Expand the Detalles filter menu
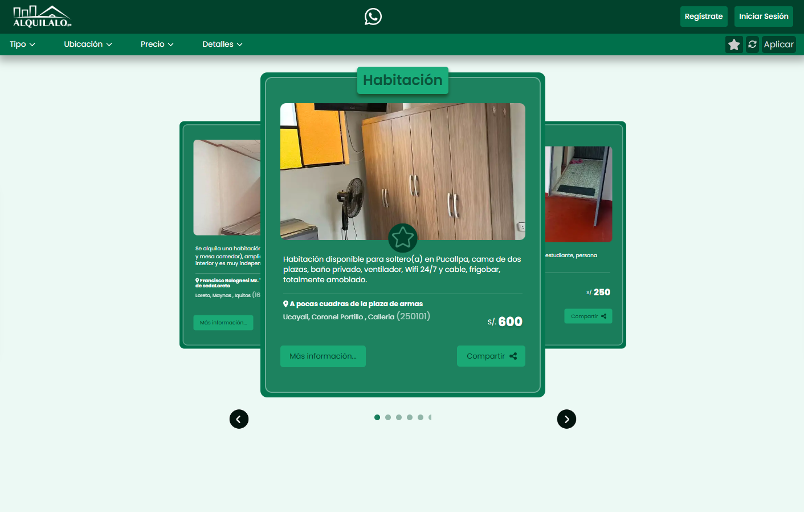 click(x=222, y=44)
